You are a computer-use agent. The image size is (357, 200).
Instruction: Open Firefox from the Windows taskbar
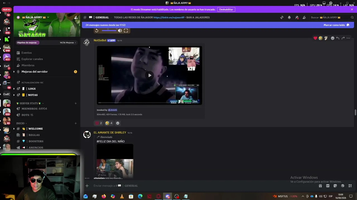point(104,196)
